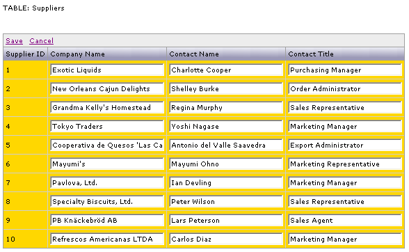Focus the Mayumi's company field
Image resolution: width=409 pixels, height=252 pixels.
[107, 164]
